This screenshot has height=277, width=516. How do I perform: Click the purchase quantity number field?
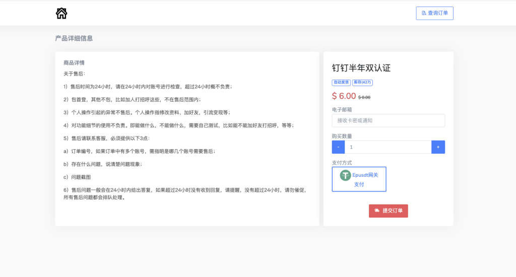point(388,147)
